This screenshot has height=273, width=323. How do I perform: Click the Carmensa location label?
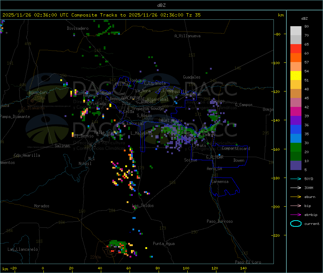tap(220, 182)
